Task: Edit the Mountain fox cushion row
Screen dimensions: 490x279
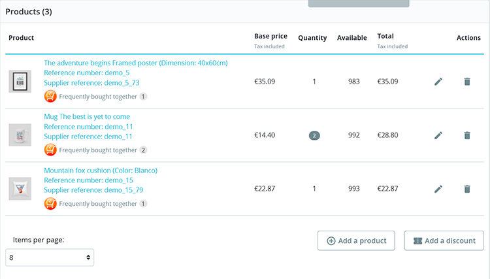Action: click(438, 189)
